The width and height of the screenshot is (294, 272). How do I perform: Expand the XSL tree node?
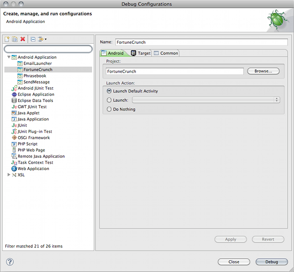tap(9, 174)
